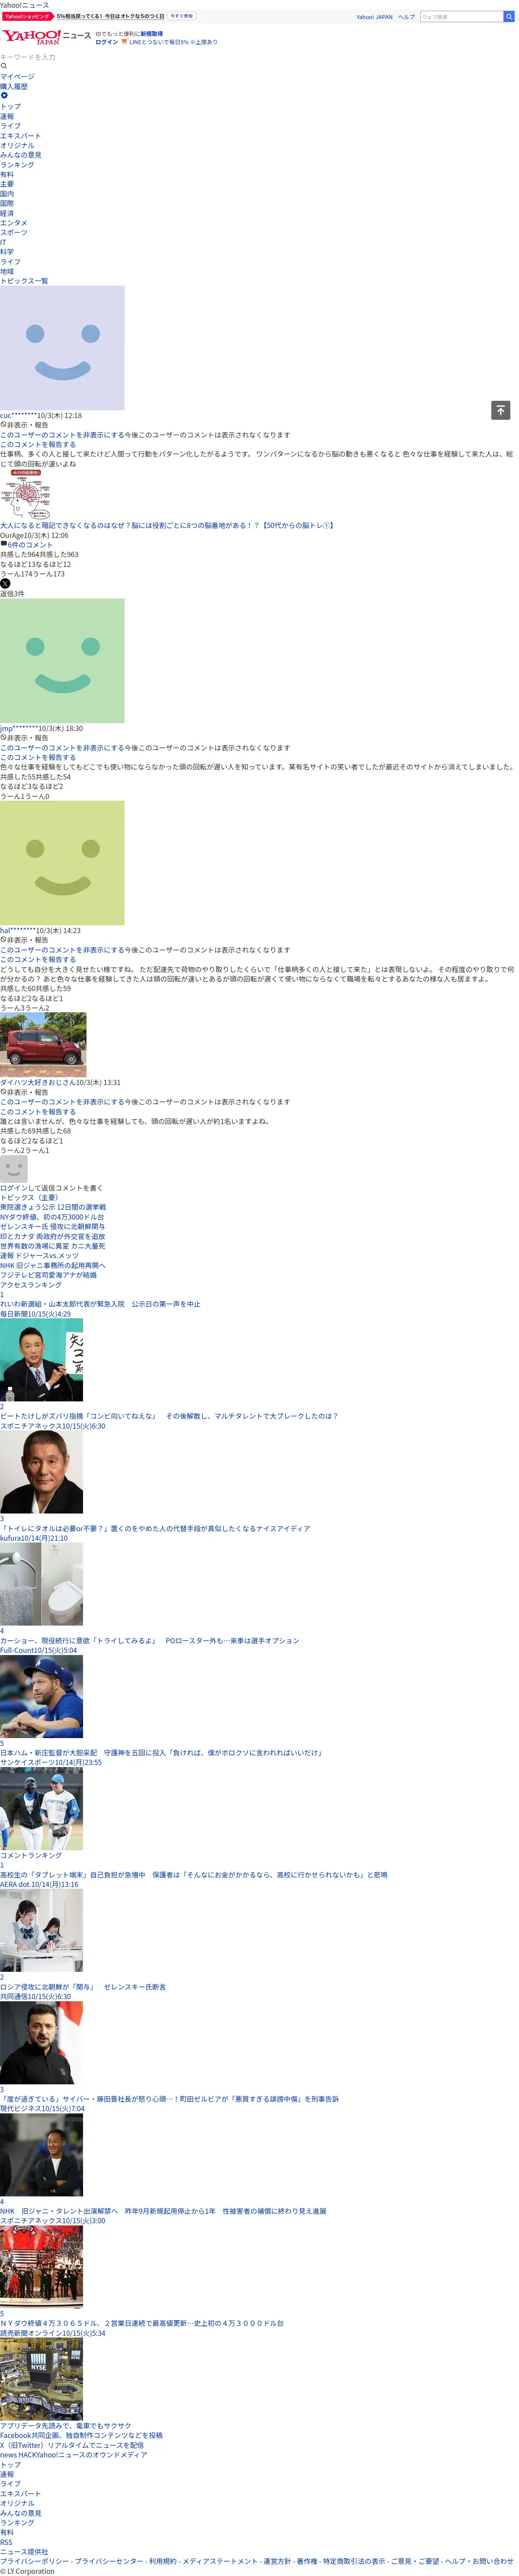Select the エンタメ category tab
This screenshot has height=2576, width=519.
pos(14,223)
